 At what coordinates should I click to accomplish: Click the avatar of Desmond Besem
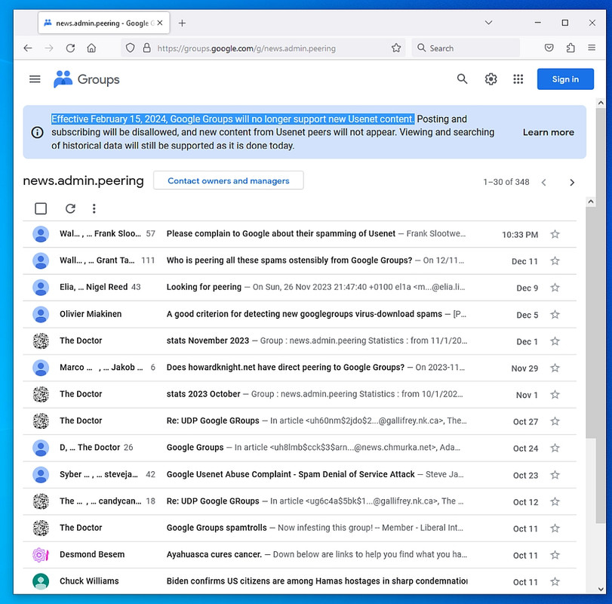pyautogui.click(x=40, y=555)
